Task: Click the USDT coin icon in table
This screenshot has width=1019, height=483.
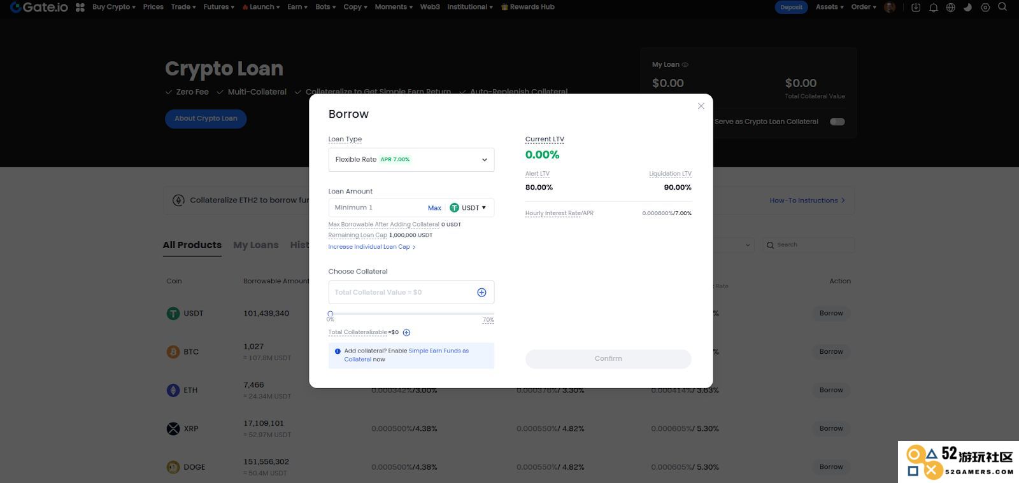Action: point(173,313)
